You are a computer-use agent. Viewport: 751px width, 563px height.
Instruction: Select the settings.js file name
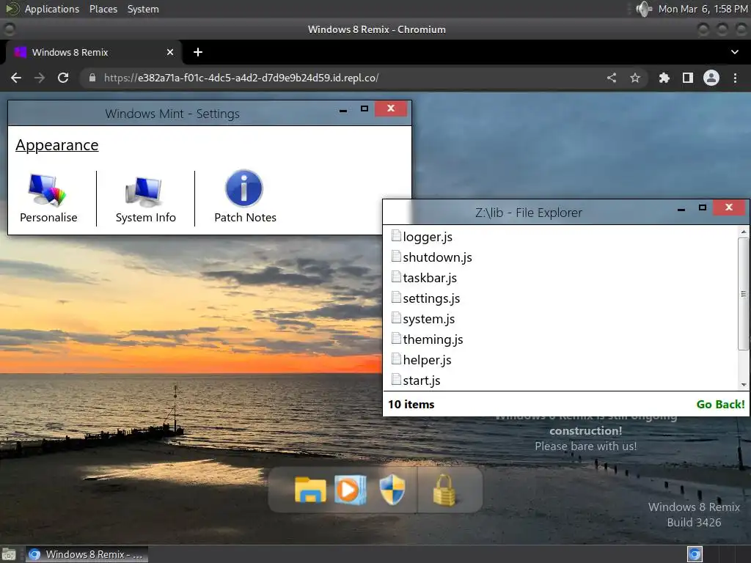click(x=431, y=299)
